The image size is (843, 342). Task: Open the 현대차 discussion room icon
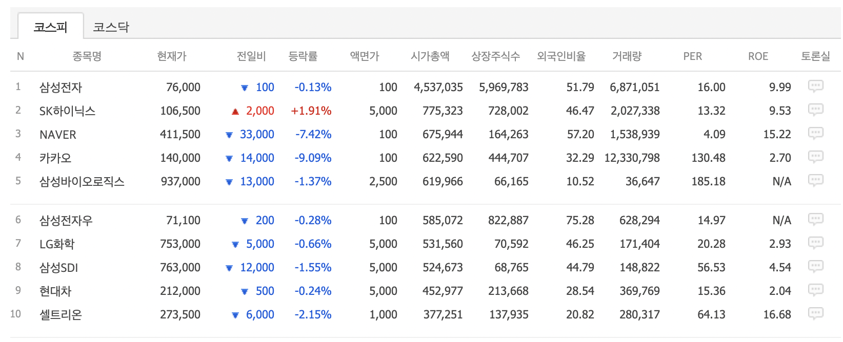815,290
